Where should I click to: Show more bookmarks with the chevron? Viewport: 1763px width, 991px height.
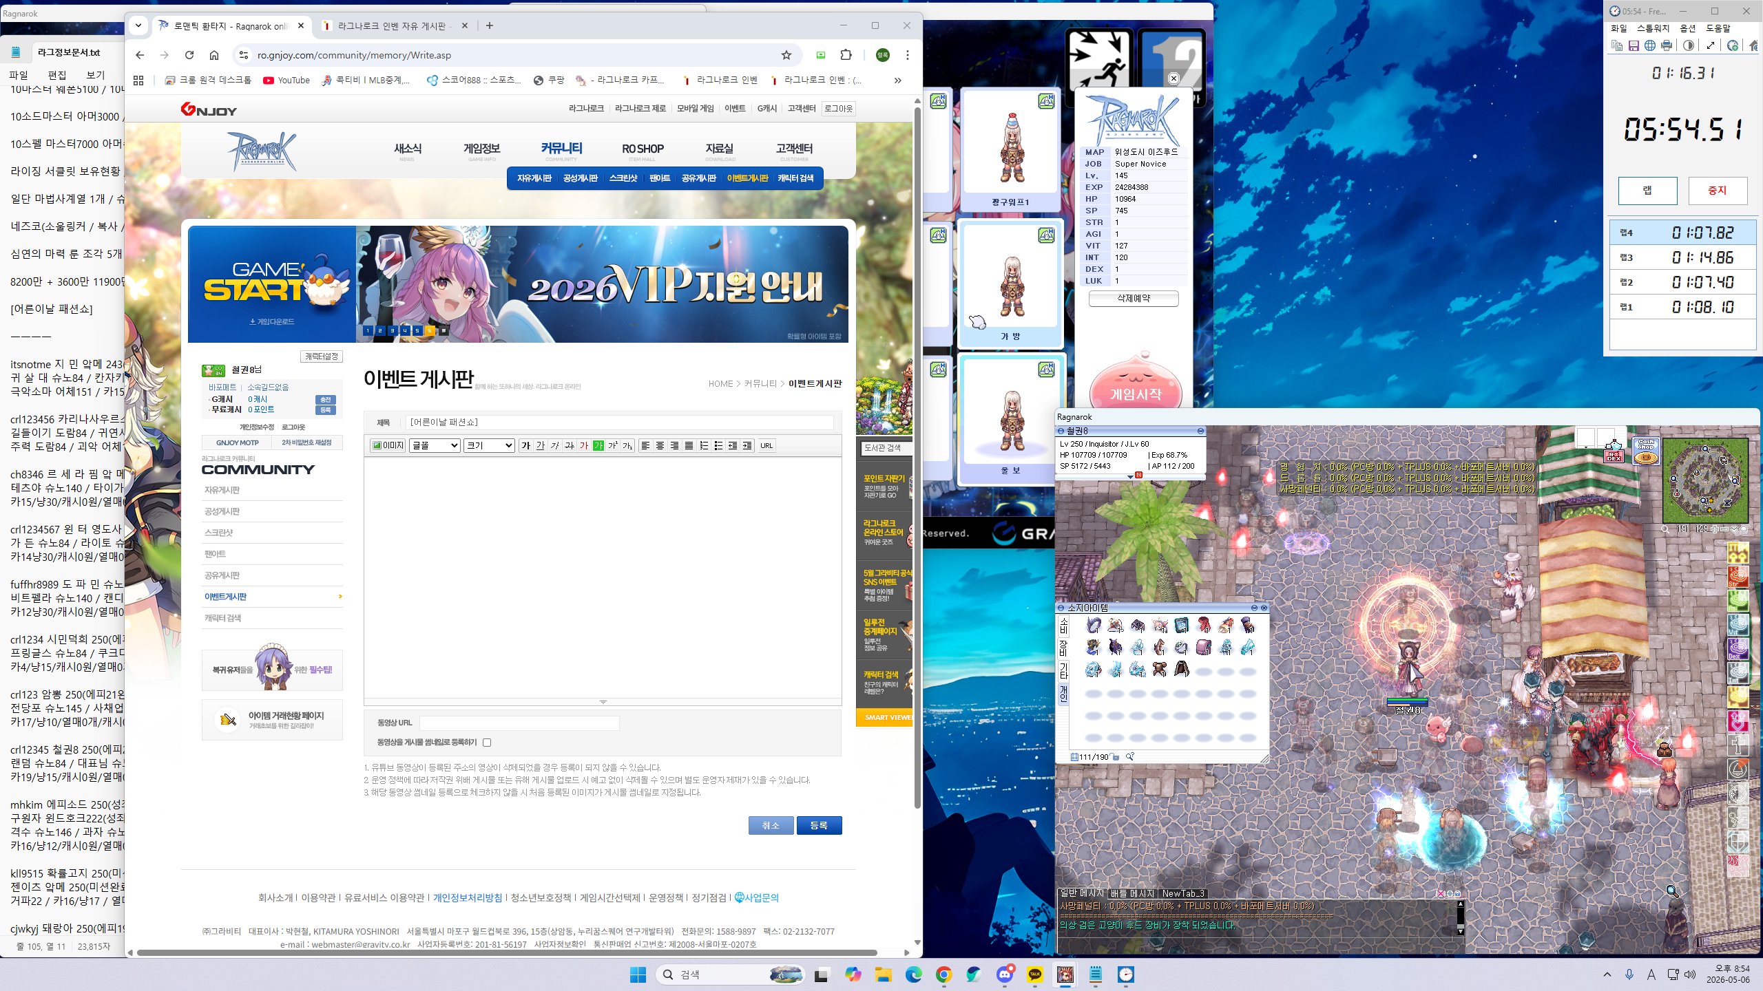pyautogui.click(x=897, y=81)
